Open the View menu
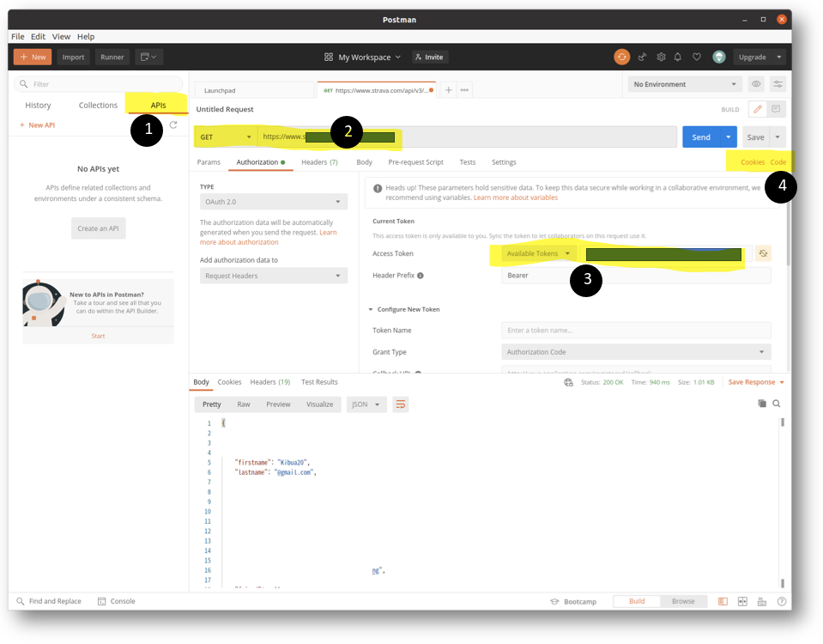Image resolution: width=823 pixels, height=644 pixels. 61,36
